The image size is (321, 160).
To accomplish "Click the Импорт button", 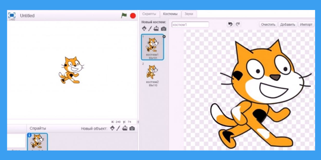I will click(x=306, y=24).
